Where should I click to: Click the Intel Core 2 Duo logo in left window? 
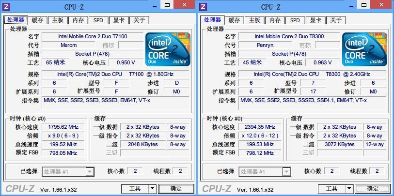(168, 49)
